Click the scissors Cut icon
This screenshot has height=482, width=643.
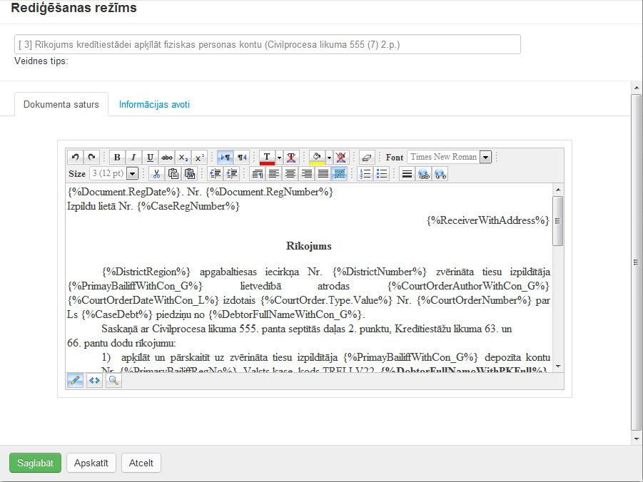(x=156, y=174)
